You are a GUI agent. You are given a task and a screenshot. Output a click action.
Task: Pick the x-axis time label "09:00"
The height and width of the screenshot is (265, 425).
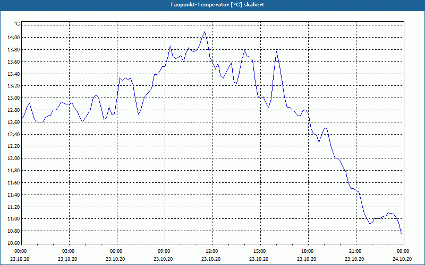click(164, 251)
